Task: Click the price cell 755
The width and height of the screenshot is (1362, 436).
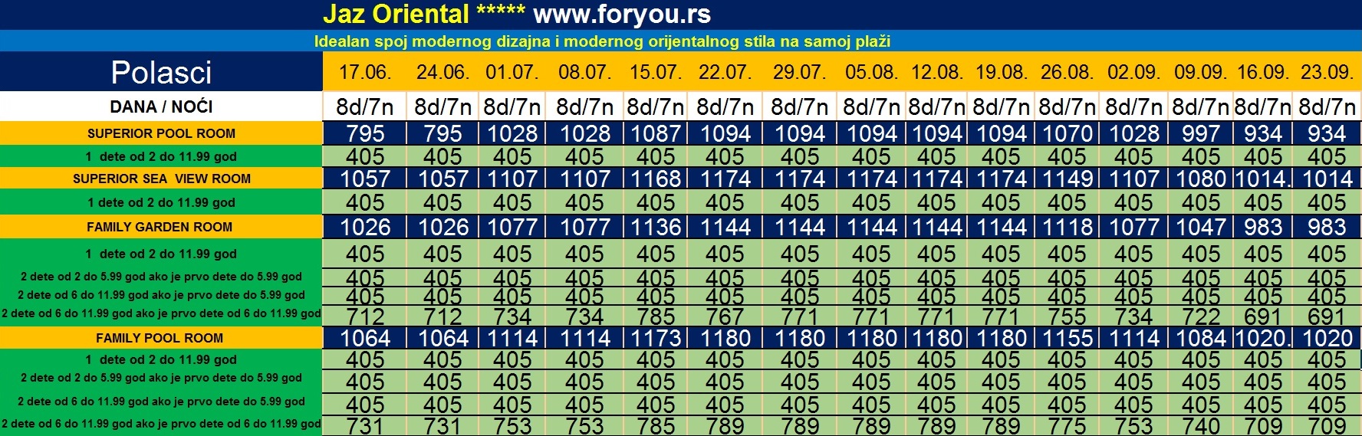Action: pyautogui.click(x=1066, y=316)
